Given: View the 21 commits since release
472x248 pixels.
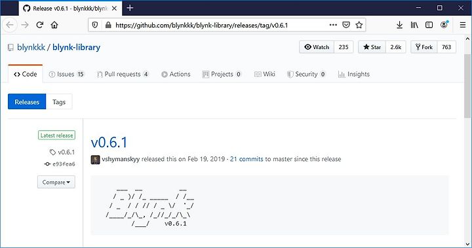Looking at the screenshot, I should click(x=246, y=159).
